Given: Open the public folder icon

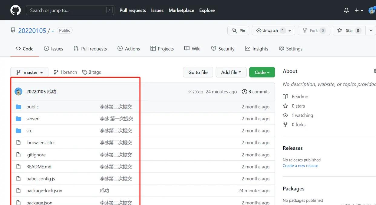Looking at the screenshot, I should point(19,106).
